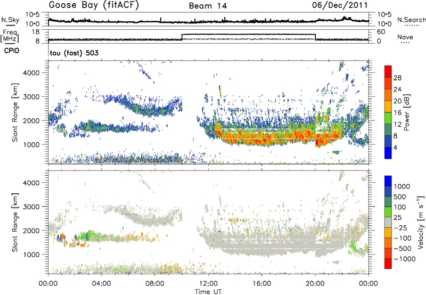Image resolution: width=426 pixels, height=295 pixels.
Task: Click the "24" Power colorbar label
Action: click(397, 89)
